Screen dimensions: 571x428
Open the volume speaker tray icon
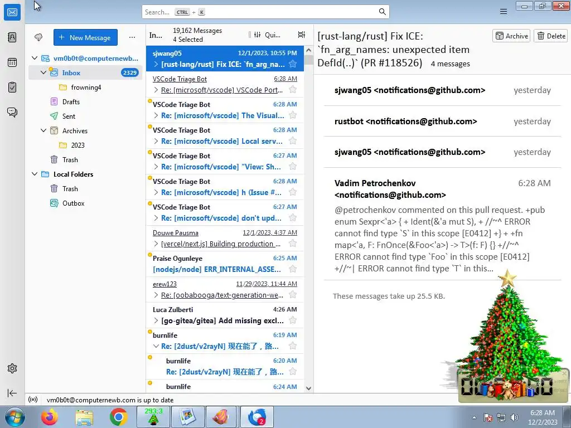514,417
